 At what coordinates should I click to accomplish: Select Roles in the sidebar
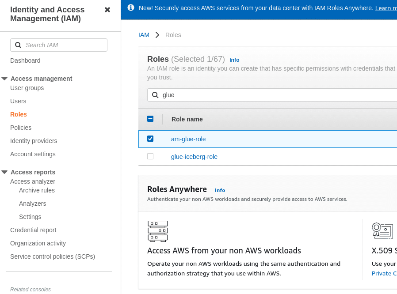19,114
